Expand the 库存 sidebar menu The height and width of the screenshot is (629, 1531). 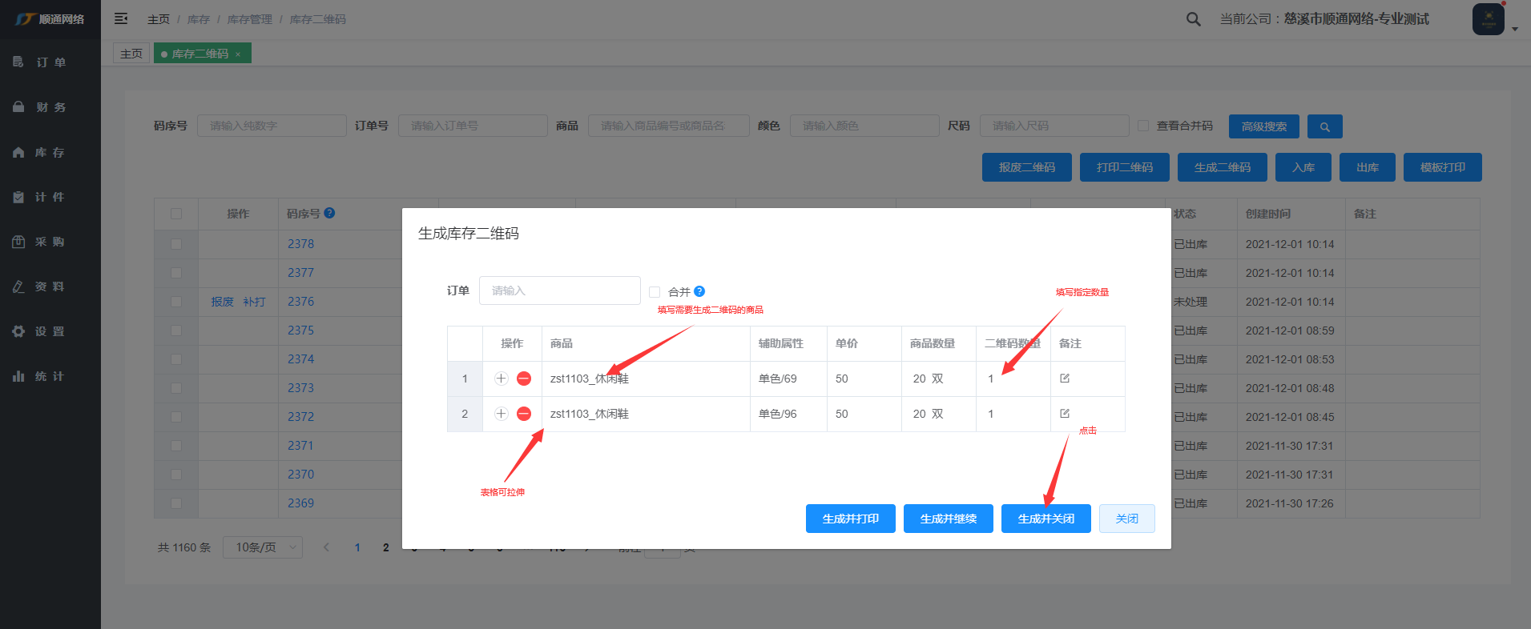[x=50, y=152]
